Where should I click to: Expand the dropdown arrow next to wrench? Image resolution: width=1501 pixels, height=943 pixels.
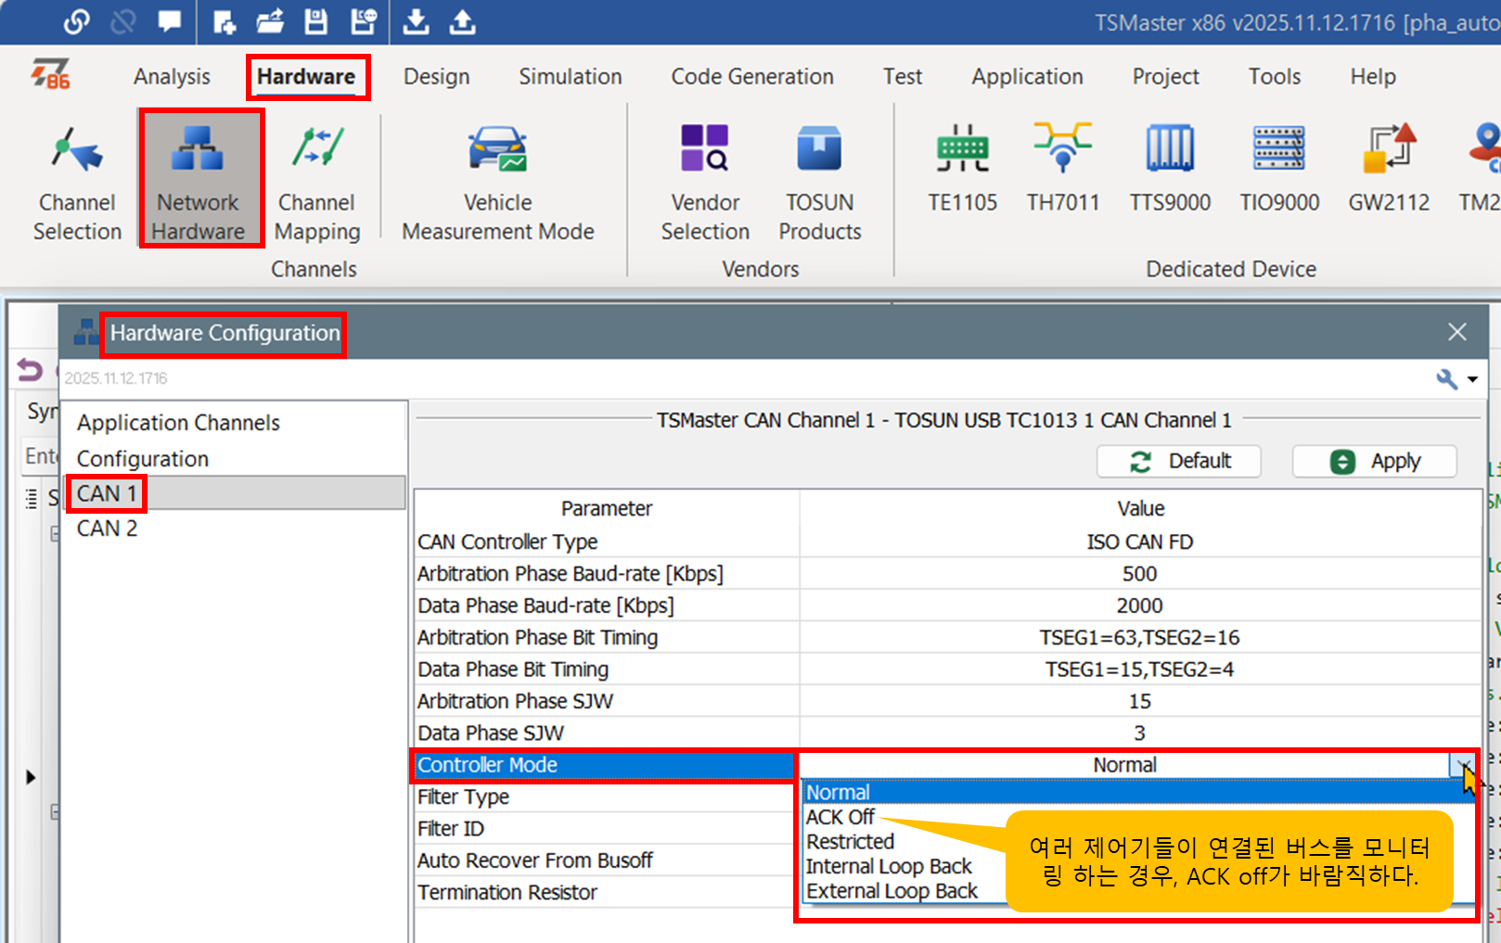click(x=1472, y=379)
